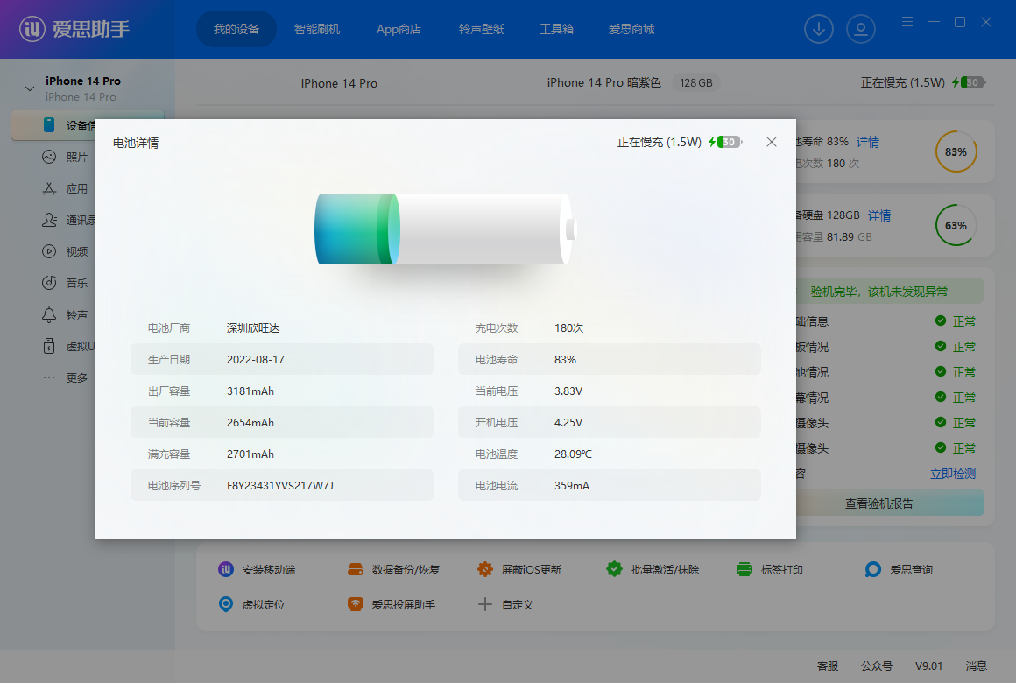Collapse the iPhone 14 Pro device tree

click(x=30, y=88)
